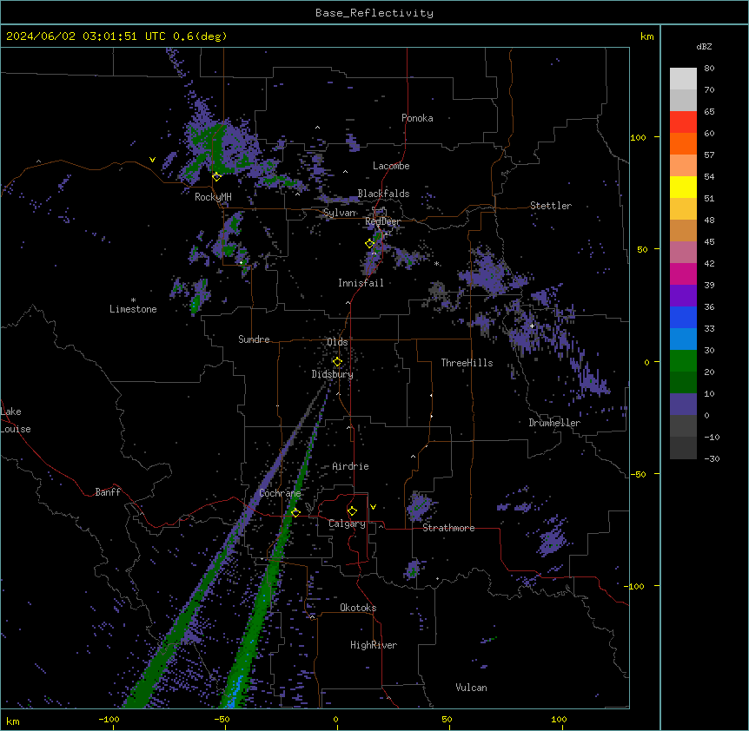Click the Base_Reflectivity title text

374,13
